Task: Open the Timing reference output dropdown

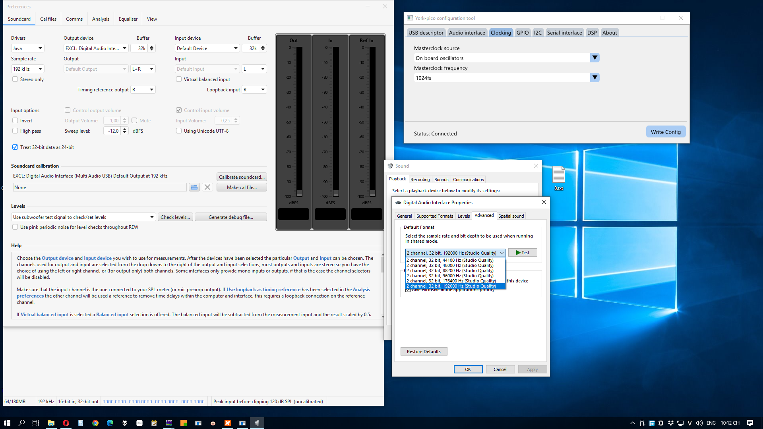Action: (143, 90)
